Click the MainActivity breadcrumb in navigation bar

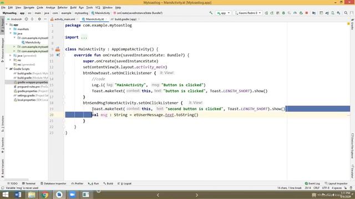coord(101,13)
